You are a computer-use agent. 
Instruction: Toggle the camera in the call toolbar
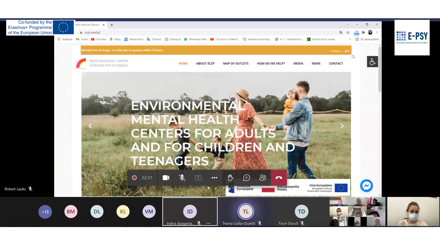point(166,178)
